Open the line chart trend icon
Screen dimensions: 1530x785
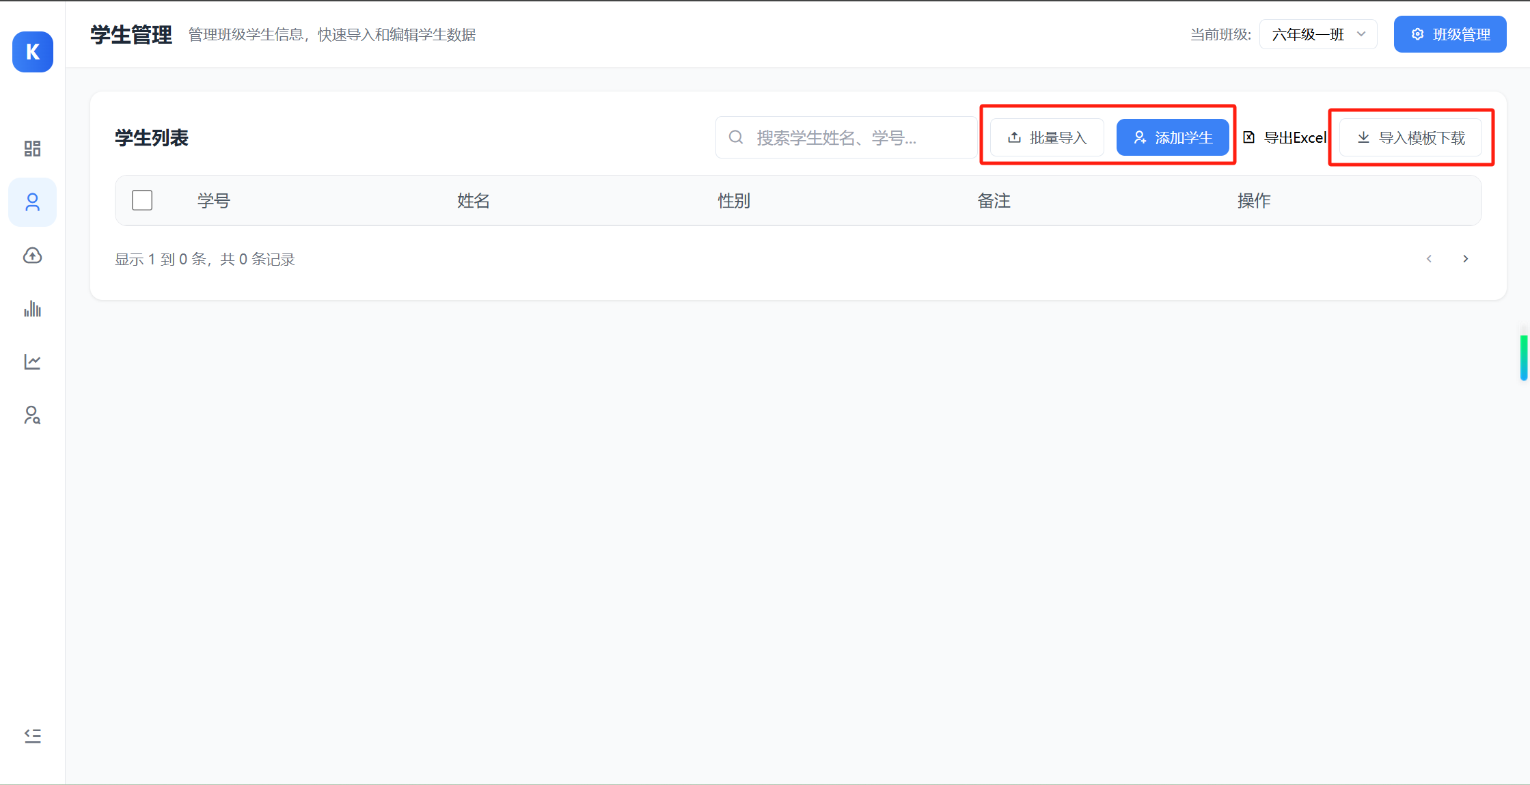(x=32, y=361)
